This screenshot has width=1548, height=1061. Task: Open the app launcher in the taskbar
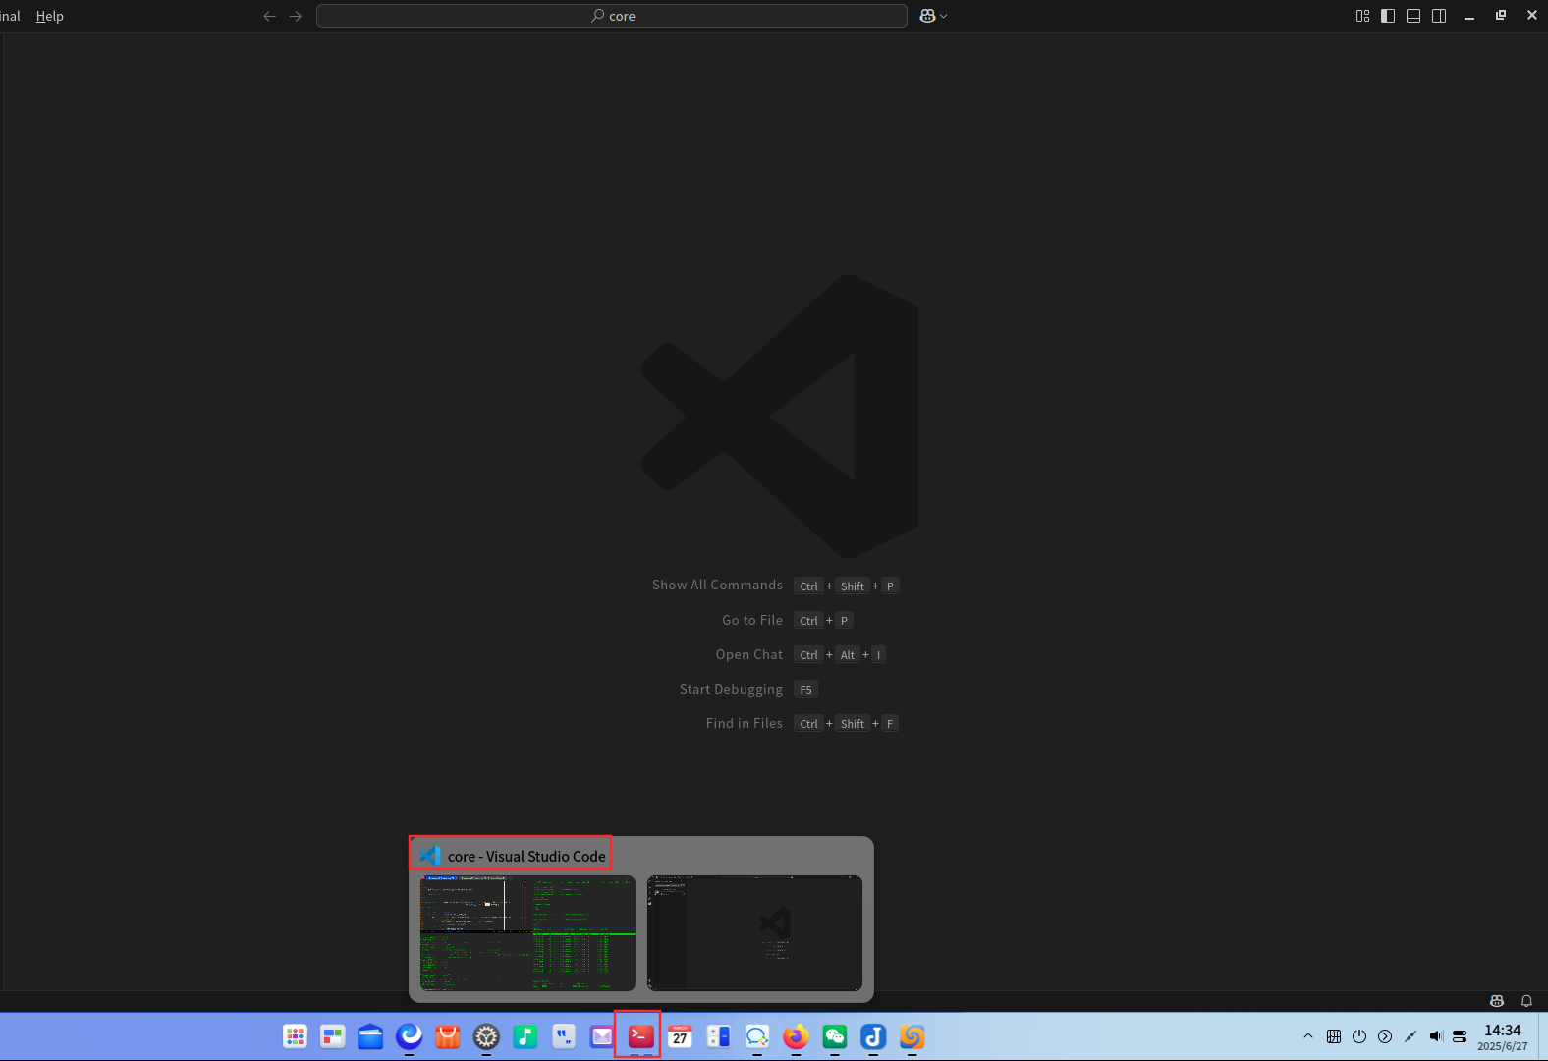point(295,1036)
